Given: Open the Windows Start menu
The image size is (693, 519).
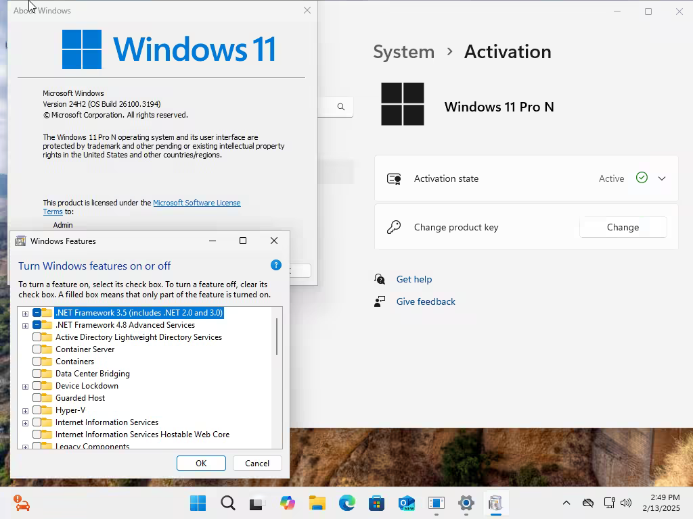Looking at the screenshot, I should (198, 503).
